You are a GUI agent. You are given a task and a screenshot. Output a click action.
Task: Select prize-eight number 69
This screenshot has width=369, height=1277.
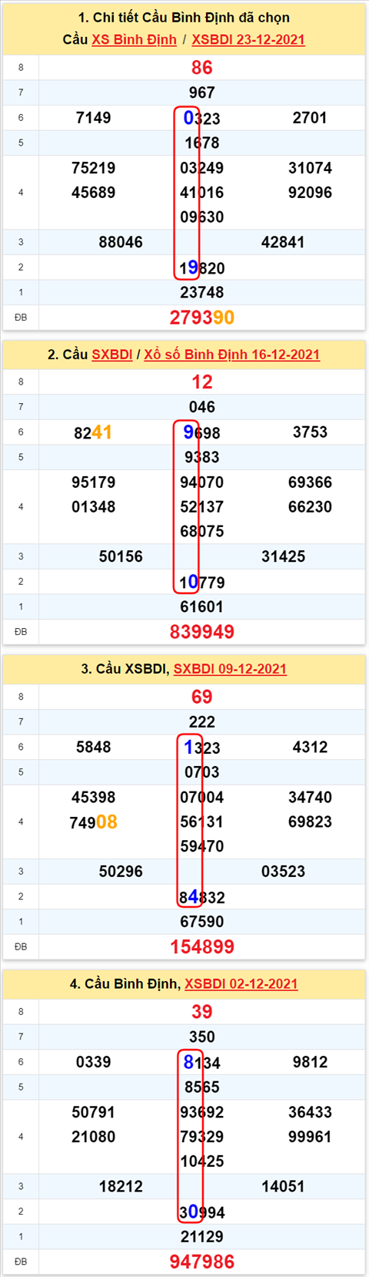click(x=202, y=697)
